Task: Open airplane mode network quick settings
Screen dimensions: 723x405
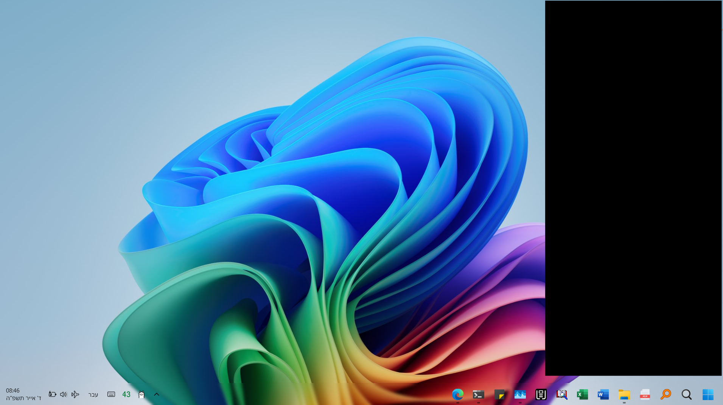Action: tap(75, 394)
